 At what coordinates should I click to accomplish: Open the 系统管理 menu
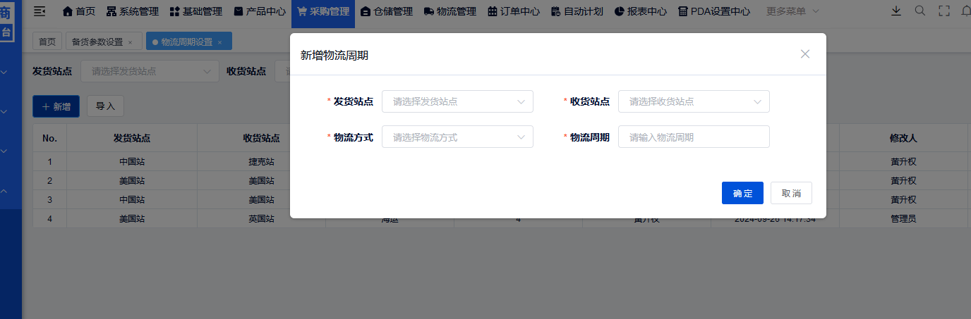pos(133,11)
